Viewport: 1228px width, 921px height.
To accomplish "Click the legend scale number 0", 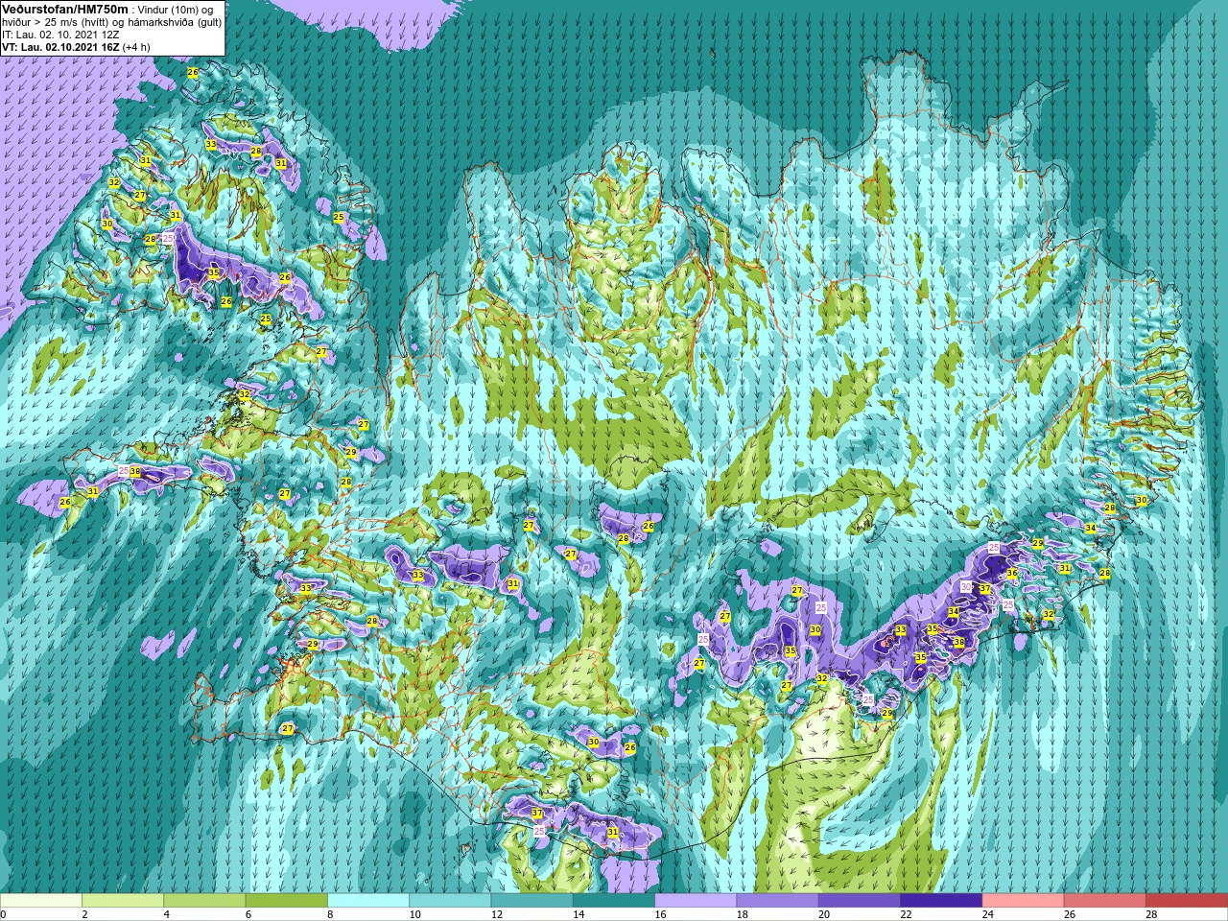I will tap(4, 914).
